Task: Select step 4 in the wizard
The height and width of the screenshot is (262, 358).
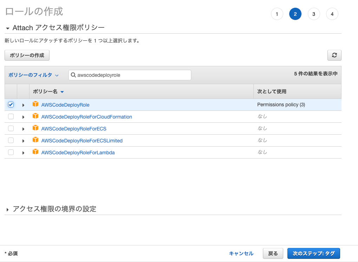Action: (x=332, y=14)
